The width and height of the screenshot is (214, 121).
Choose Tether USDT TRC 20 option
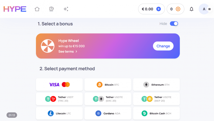point(59,99)
